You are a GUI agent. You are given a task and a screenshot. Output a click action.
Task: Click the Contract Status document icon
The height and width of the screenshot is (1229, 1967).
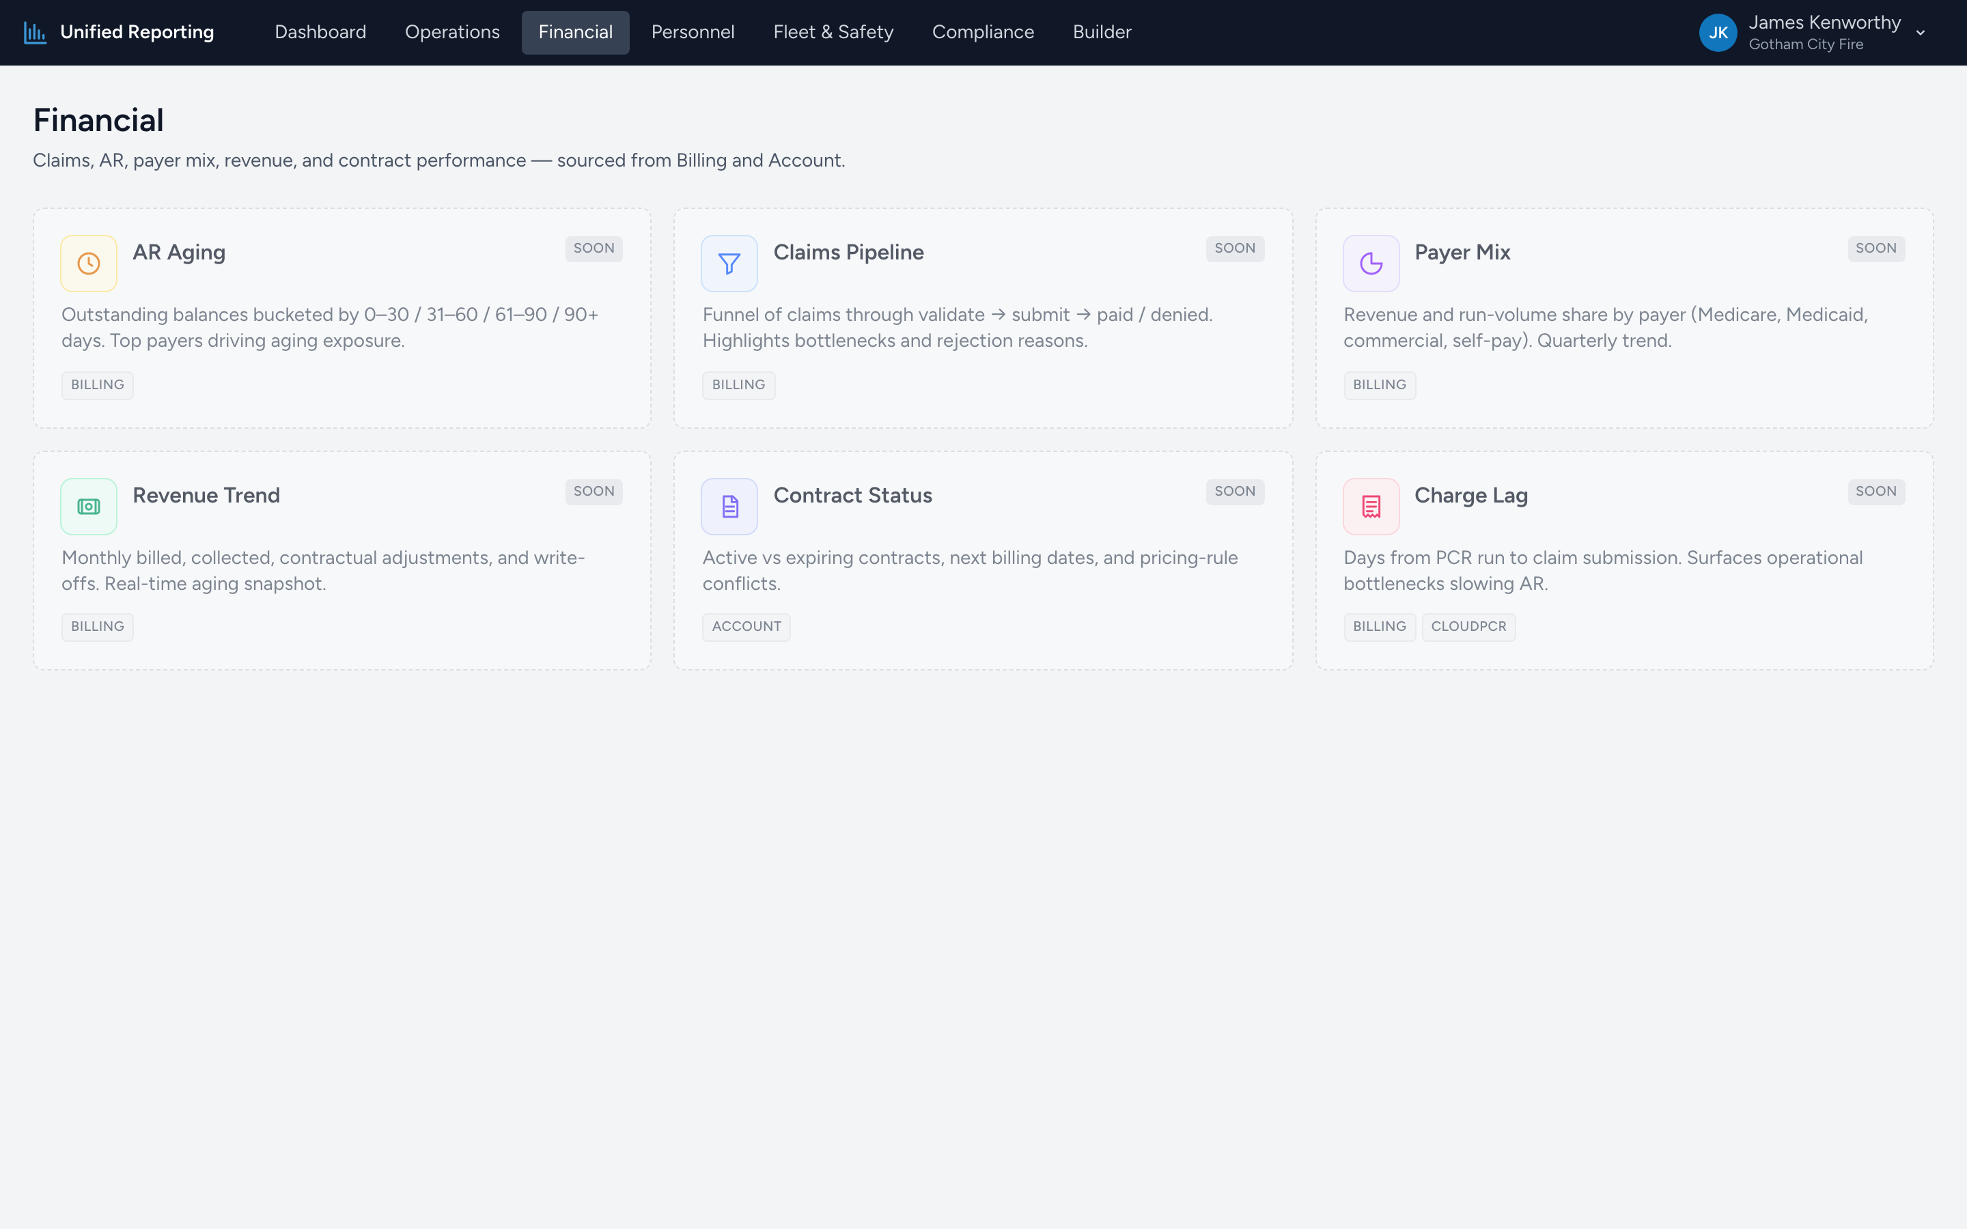[x=729, y=507]
